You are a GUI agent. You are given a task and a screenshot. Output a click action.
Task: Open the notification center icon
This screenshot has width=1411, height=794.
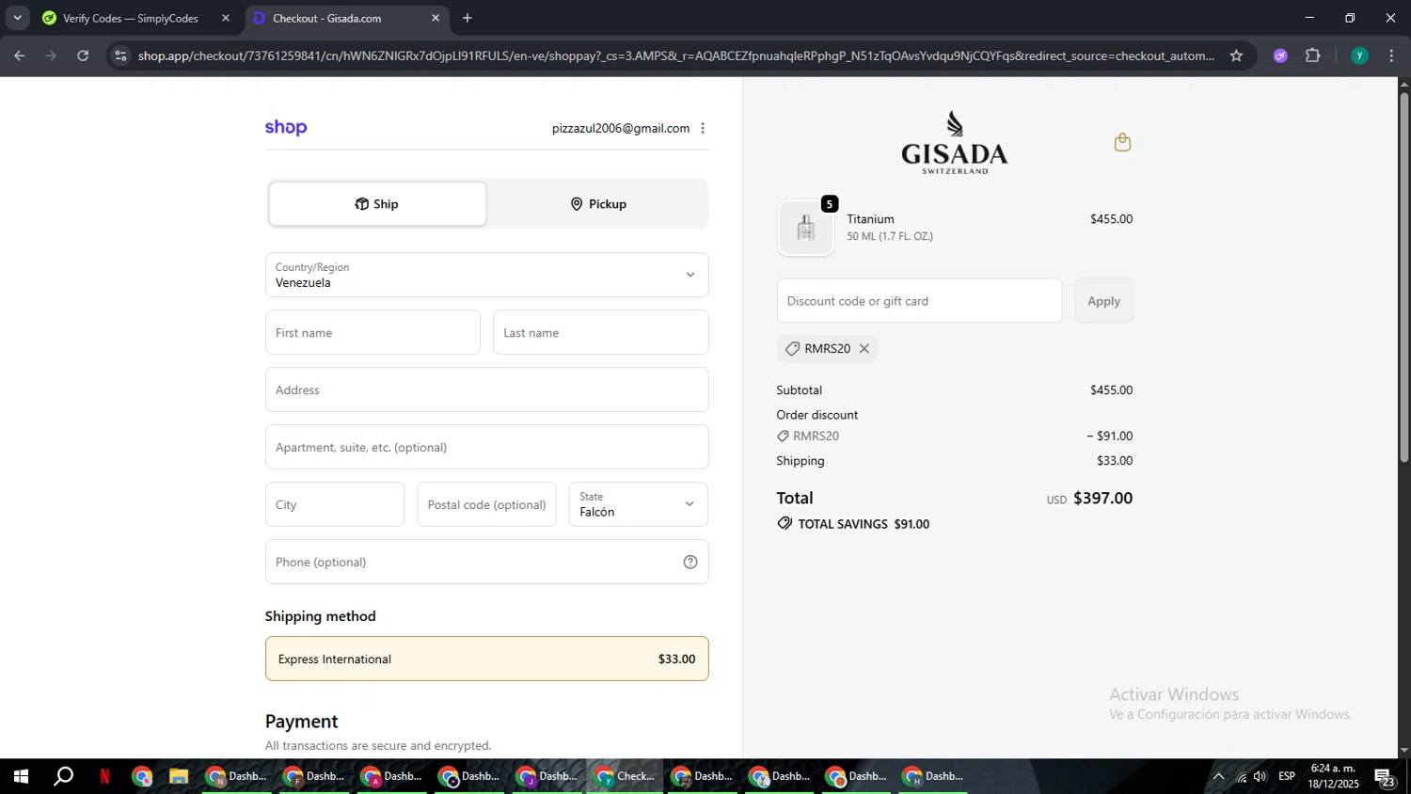click(x=1385, y=776)
